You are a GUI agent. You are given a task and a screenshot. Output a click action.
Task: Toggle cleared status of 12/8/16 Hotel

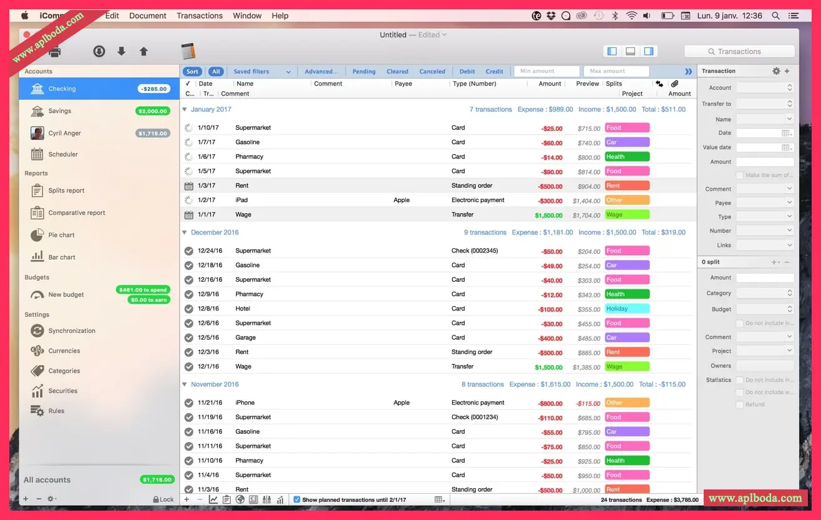coord(189,309)
